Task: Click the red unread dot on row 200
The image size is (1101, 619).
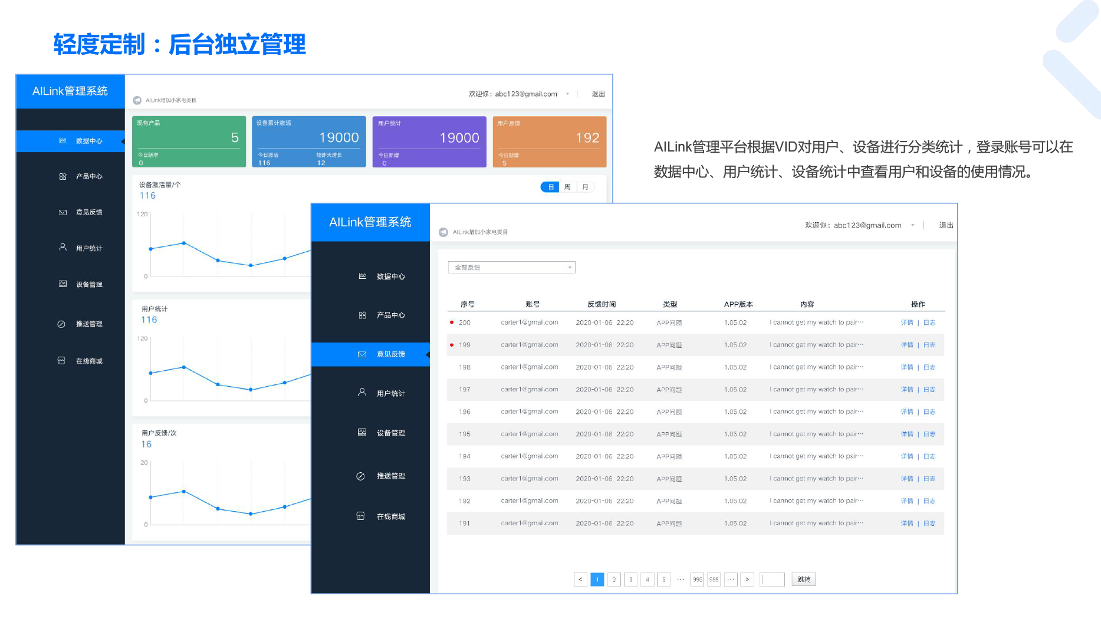Action: click(452, 322)
